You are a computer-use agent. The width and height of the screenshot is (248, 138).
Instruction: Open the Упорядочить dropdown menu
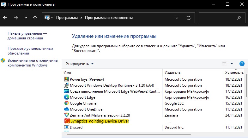coord(80,64)
